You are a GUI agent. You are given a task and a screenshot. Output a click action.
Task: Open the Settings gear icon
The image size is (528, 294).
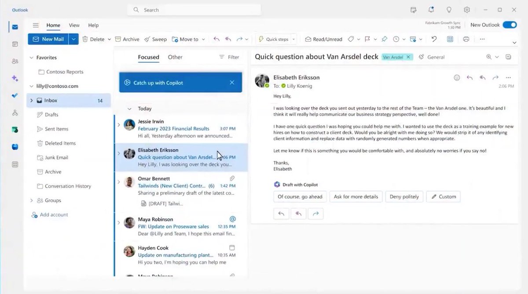click(467, 10)
